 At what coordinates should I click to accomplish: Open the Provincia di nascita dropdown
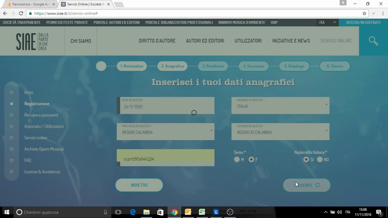point(166,131)
